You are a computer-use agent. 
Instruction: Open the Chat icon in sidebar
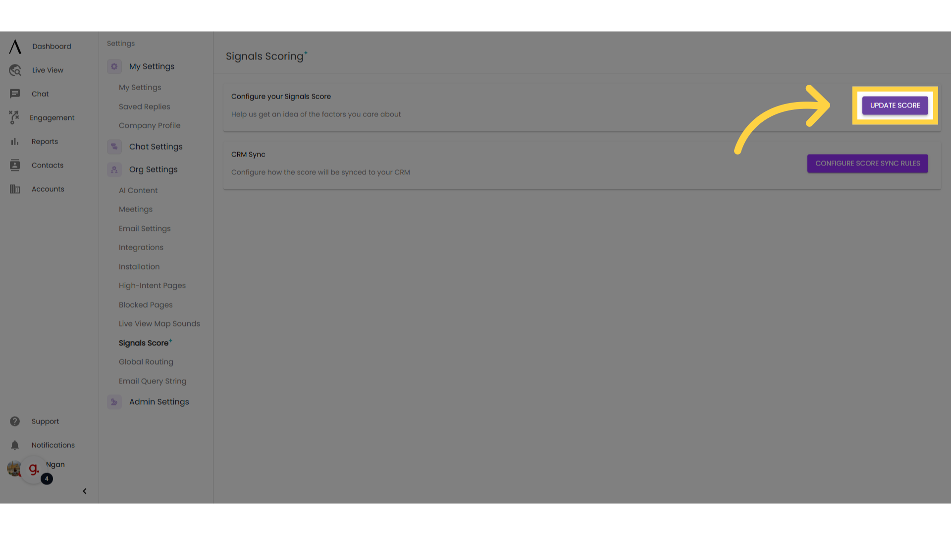14,94
